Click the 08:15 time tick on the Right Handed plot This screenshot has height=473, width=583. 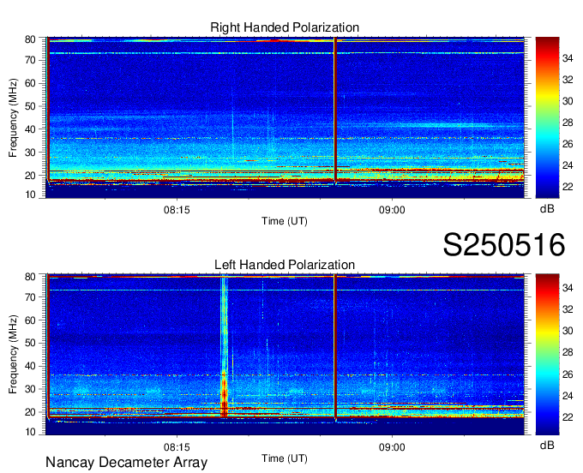pyautogui.click(x=177, y=210)
